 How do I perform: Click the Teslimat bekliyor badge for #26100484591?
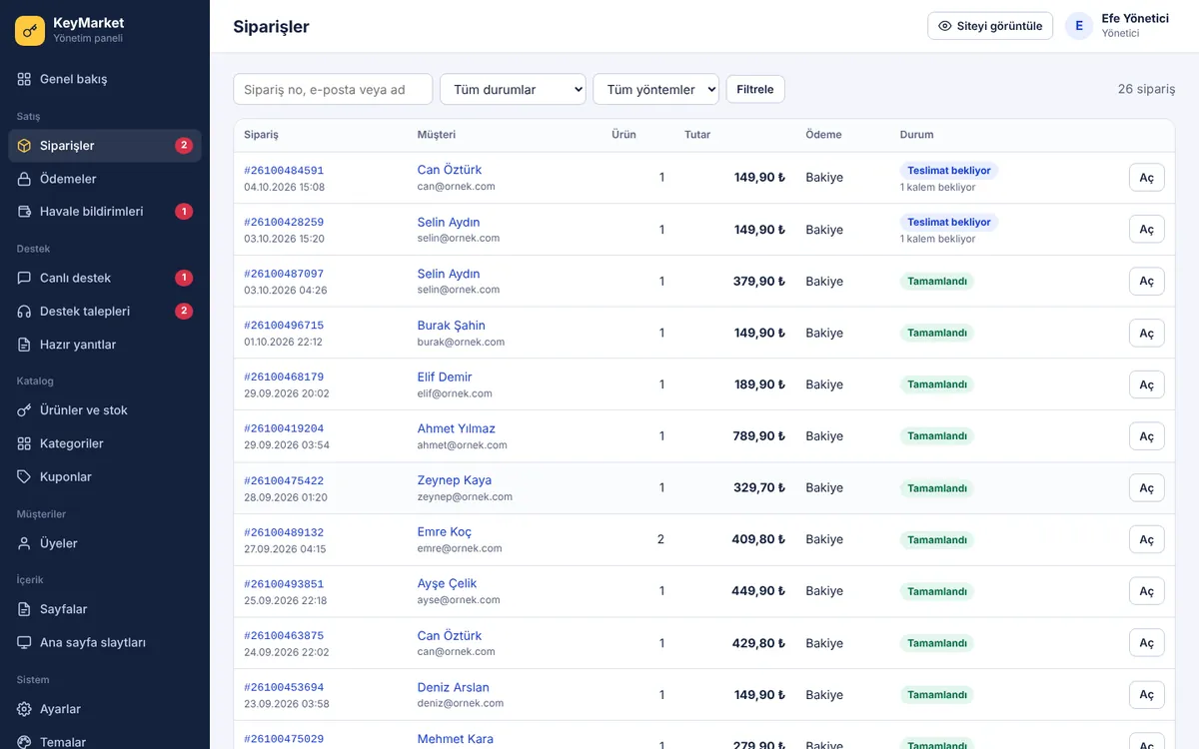tap(949, 171)
